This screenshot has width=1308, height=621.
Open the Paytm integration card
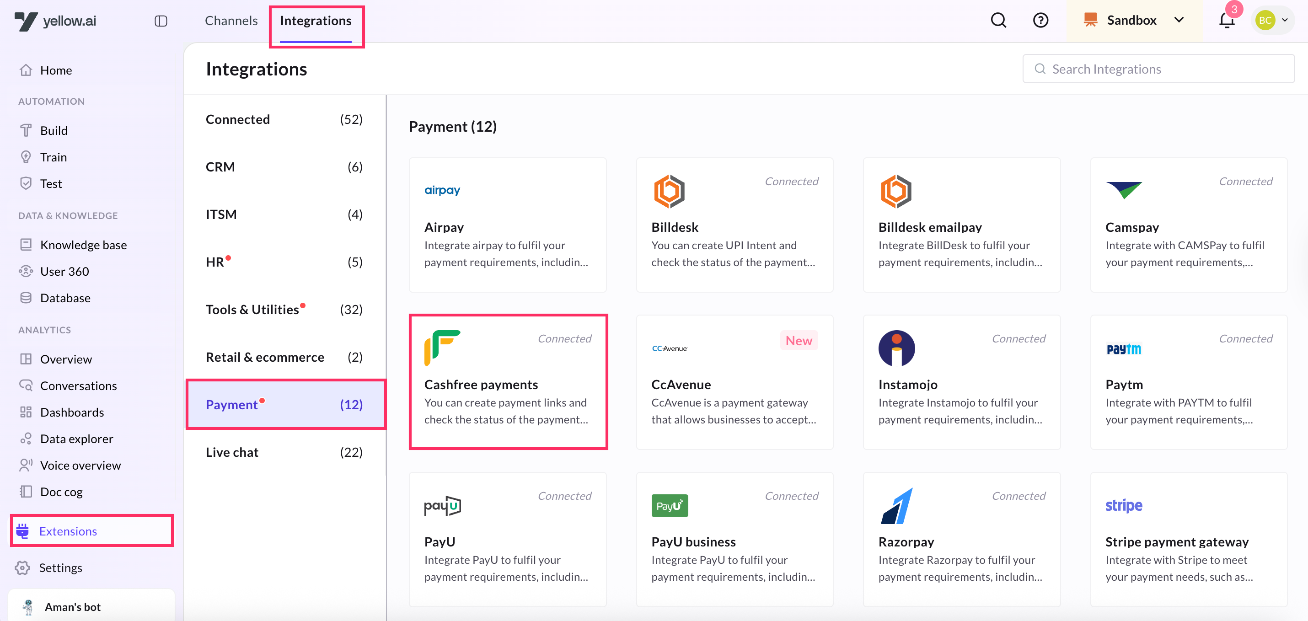click(x=1188, y=382)
